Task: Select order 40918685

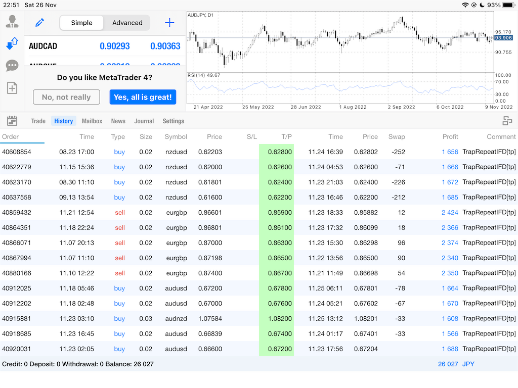Action: pyautogui.click(x=259, y=334)
